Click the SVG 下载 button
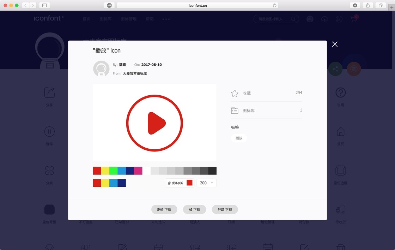 coord(164,209)
